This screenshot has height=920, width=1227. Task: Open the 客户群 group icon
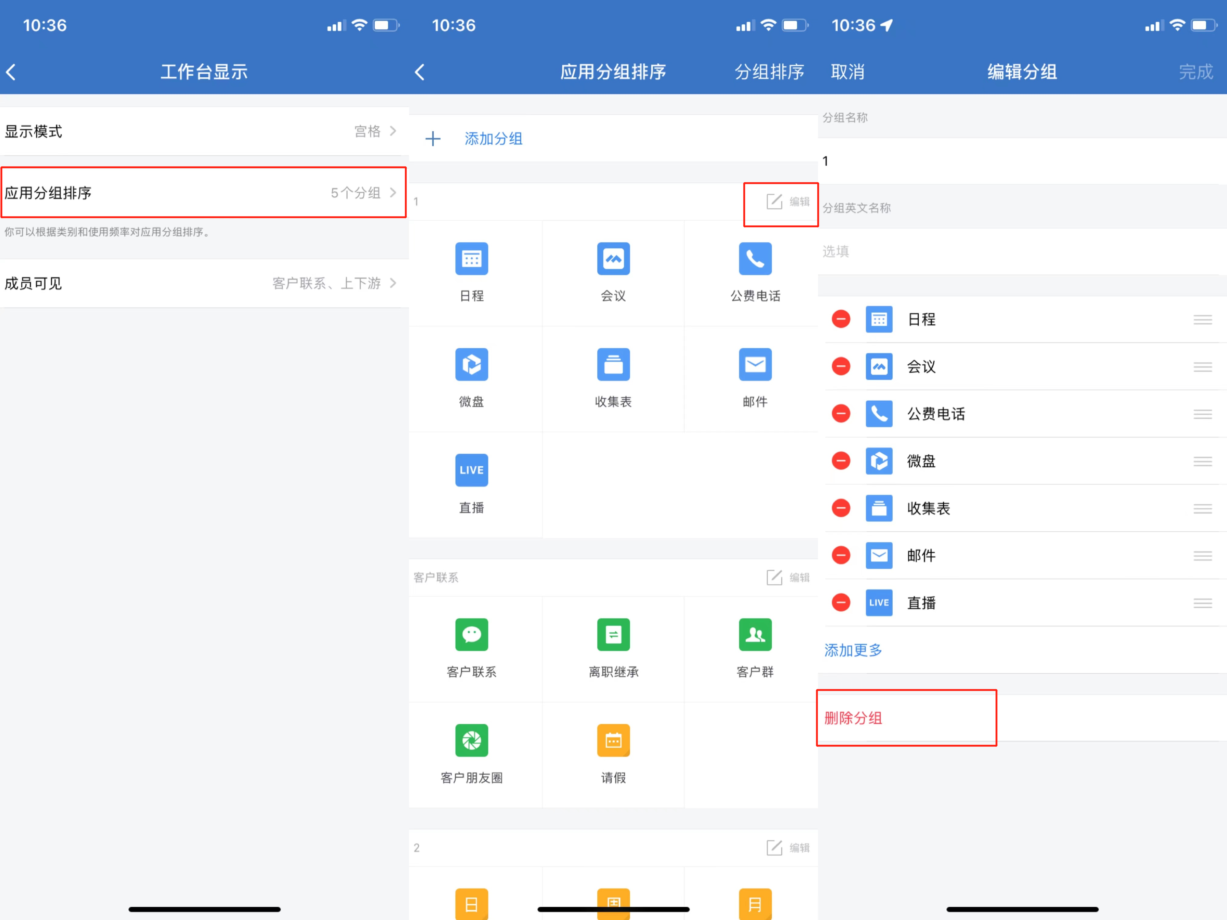(755, 634)
